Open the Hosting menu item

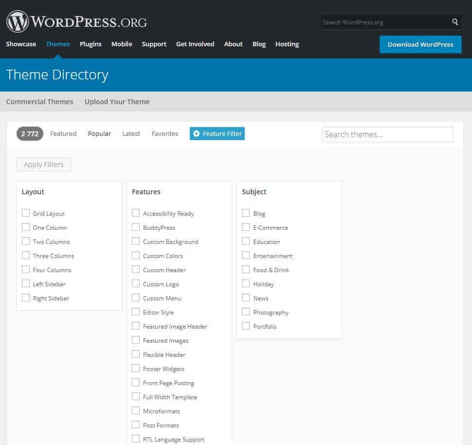pyautogui.click(x=287, y=44)
